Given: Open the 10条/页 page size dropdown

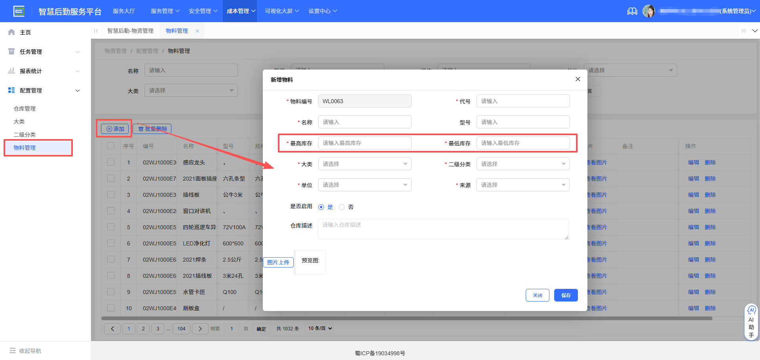Looking at the screenshot, I should pos(319,328).
